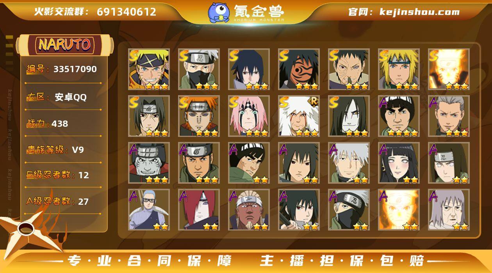Select the Pain orange-haired S-rank portrait
This screenshot has height=273, width=492.
[x=199, y=116]
